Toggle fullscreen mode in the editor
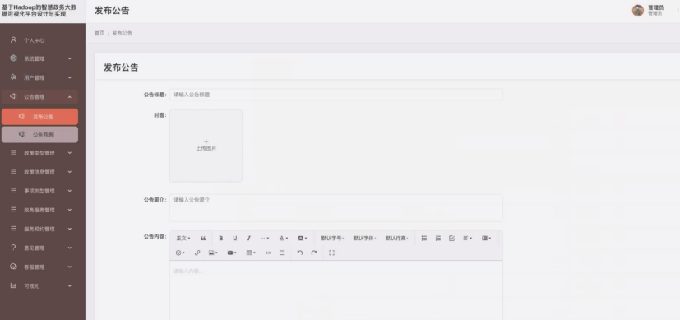Screen dimensions: 680x320 [x=331, y=253]
